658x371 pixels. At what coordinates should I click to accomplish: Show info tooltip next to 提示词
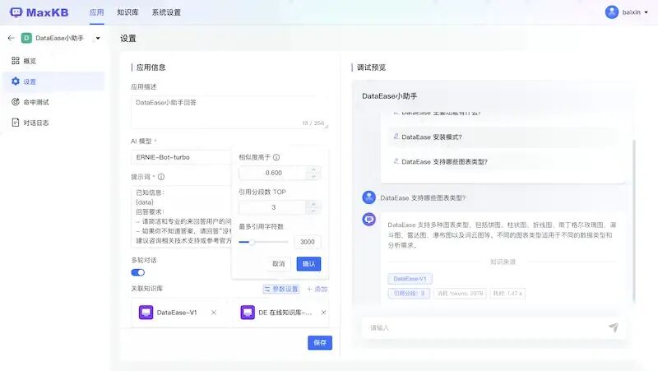pyautogui.click(x=161, y=177)
